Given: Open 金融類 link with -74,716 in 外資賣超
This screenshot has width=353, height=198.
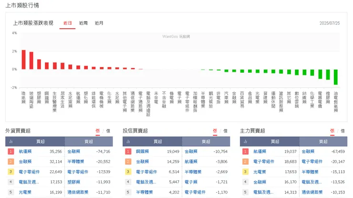Looking at the screenshot, I should pos(74,152).
